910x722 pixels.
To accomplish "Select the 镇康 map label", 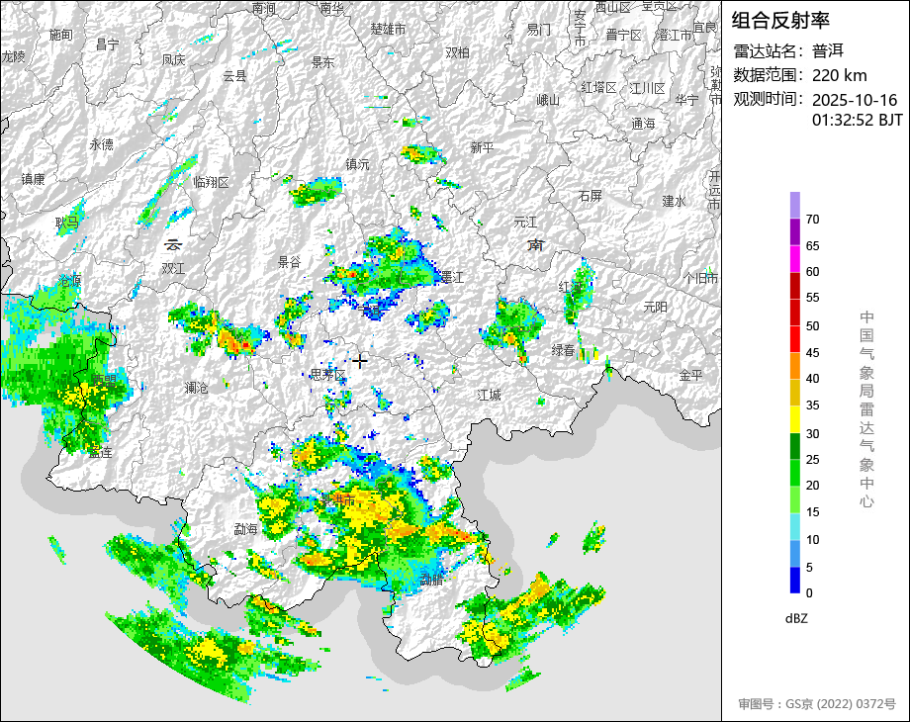I will click(33, 179).
